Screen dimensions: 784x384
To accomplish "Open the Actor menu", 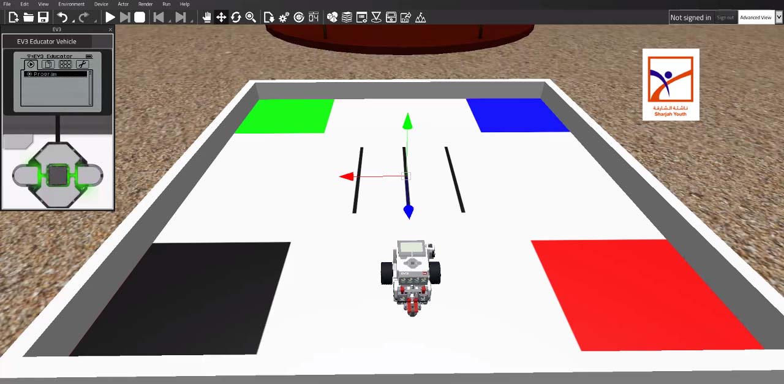I will tap(123, 4).
